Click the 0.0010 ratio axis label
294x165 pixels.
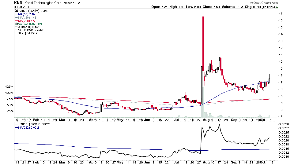(x=284, y=157)
